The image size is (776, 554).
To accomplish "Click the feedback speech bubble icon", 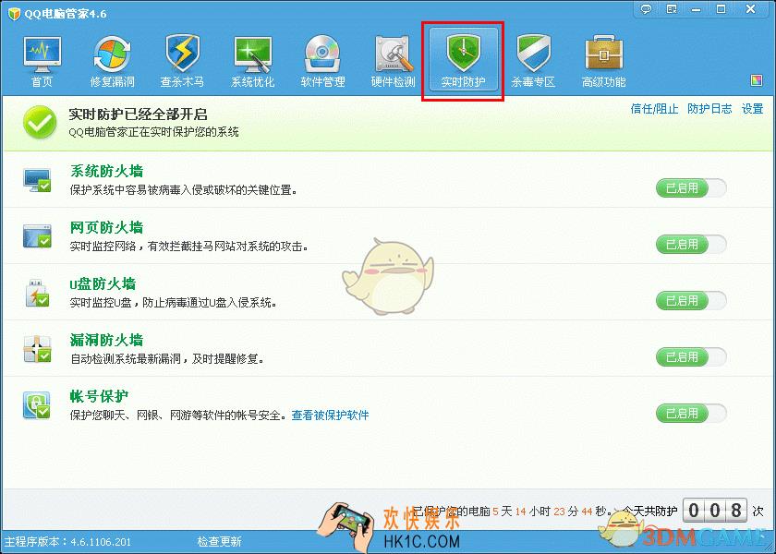I will [646, 9].
